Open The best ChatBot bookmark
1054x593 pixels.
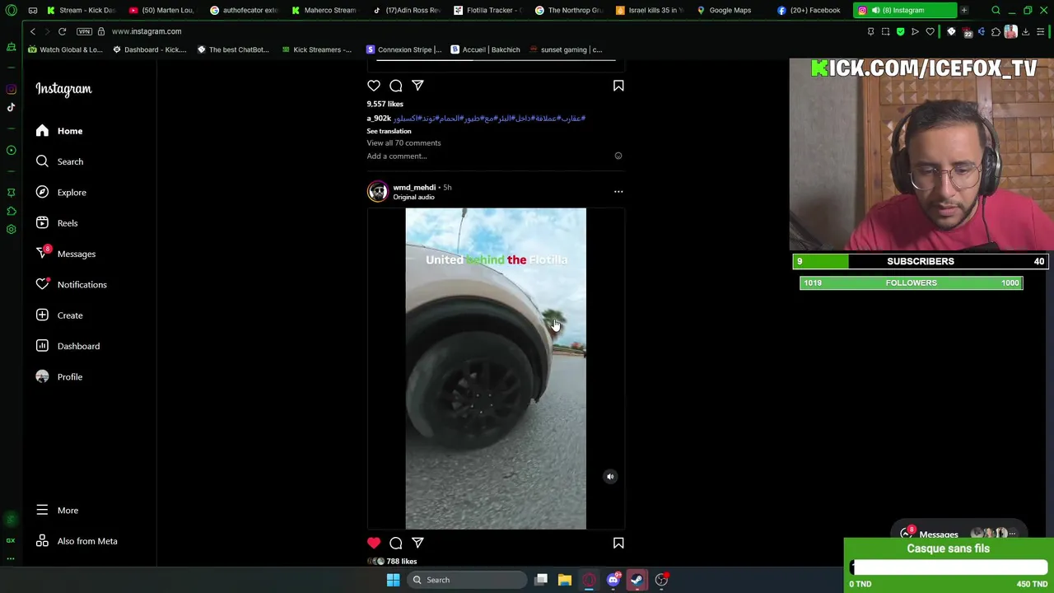232,49
